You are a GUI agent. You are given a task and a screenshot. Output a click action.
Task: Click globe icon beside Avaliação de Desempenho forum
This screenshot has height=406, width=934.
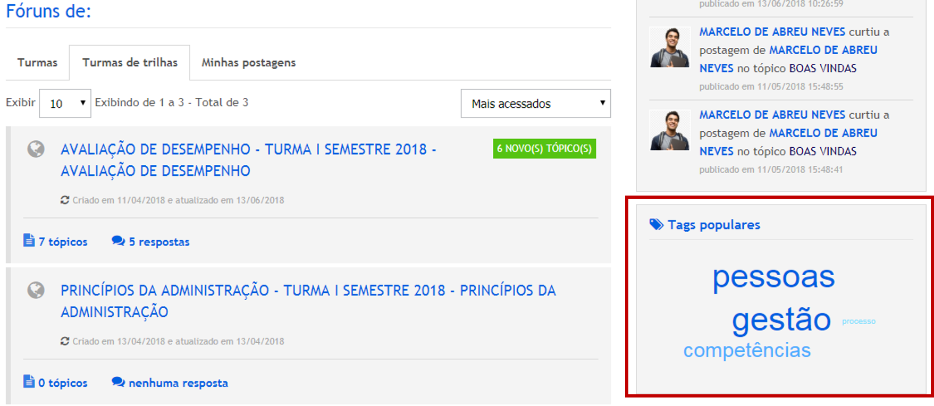coord(36,149)
